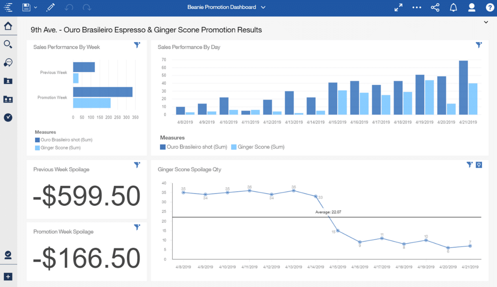Click the chevron at top right of dashboard
The image size is (497, 287).
point(486,22)
